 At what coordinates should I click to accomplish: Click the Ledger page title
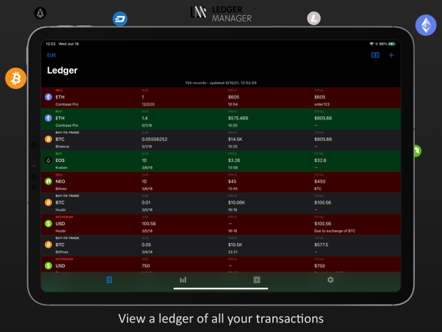coord(62,71)
